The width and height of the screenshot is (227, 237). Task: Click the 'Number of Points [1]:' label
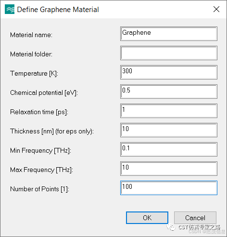[39, 189]
